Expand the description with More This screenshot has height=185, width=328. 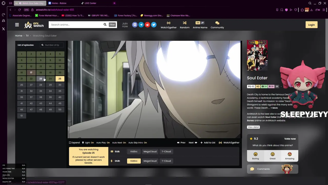(274, 108)
